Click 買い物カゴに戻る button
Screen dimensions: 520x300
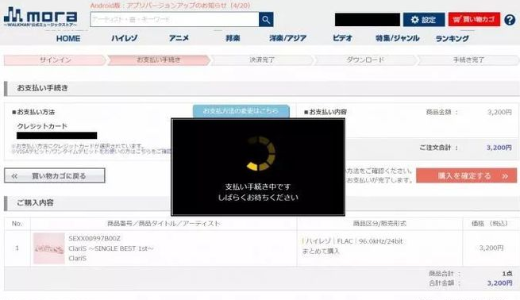(55, 175)
